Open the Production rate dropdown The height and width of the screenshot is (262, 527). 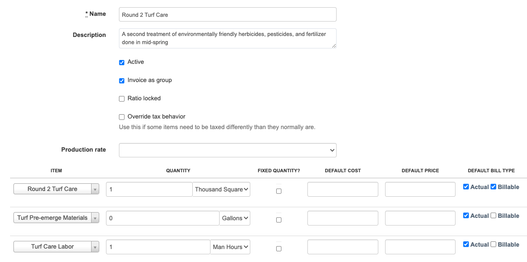click(227, 150)
